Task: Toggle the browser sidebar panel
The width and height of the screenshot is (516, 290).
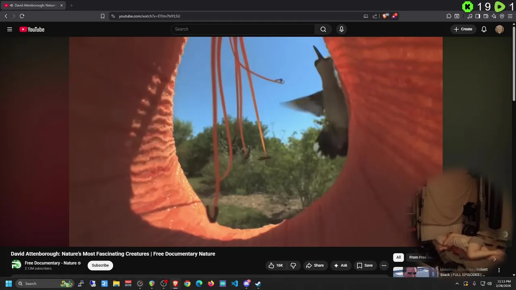Action: tap(478, 16)
